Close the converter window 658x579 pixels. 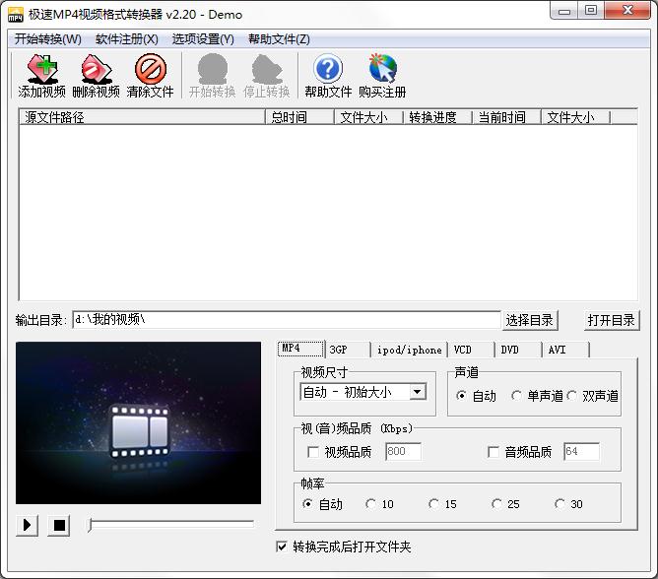[x=627, y=11]
